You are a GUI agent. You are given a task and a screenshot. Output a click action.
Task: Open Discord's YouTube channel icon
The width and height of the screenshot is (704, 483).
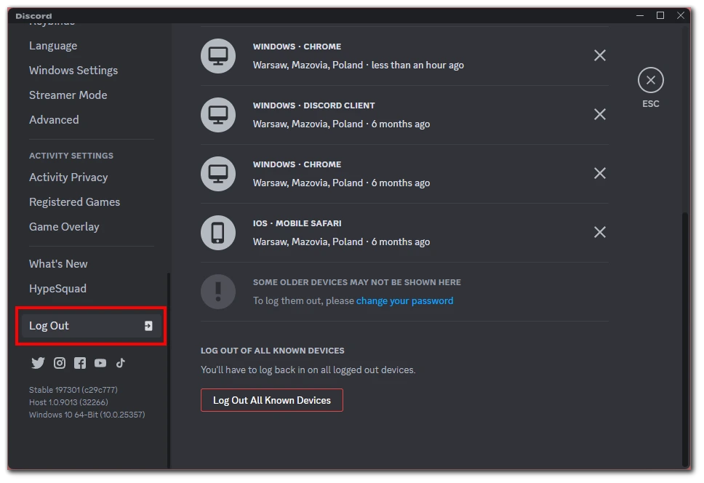100,363
